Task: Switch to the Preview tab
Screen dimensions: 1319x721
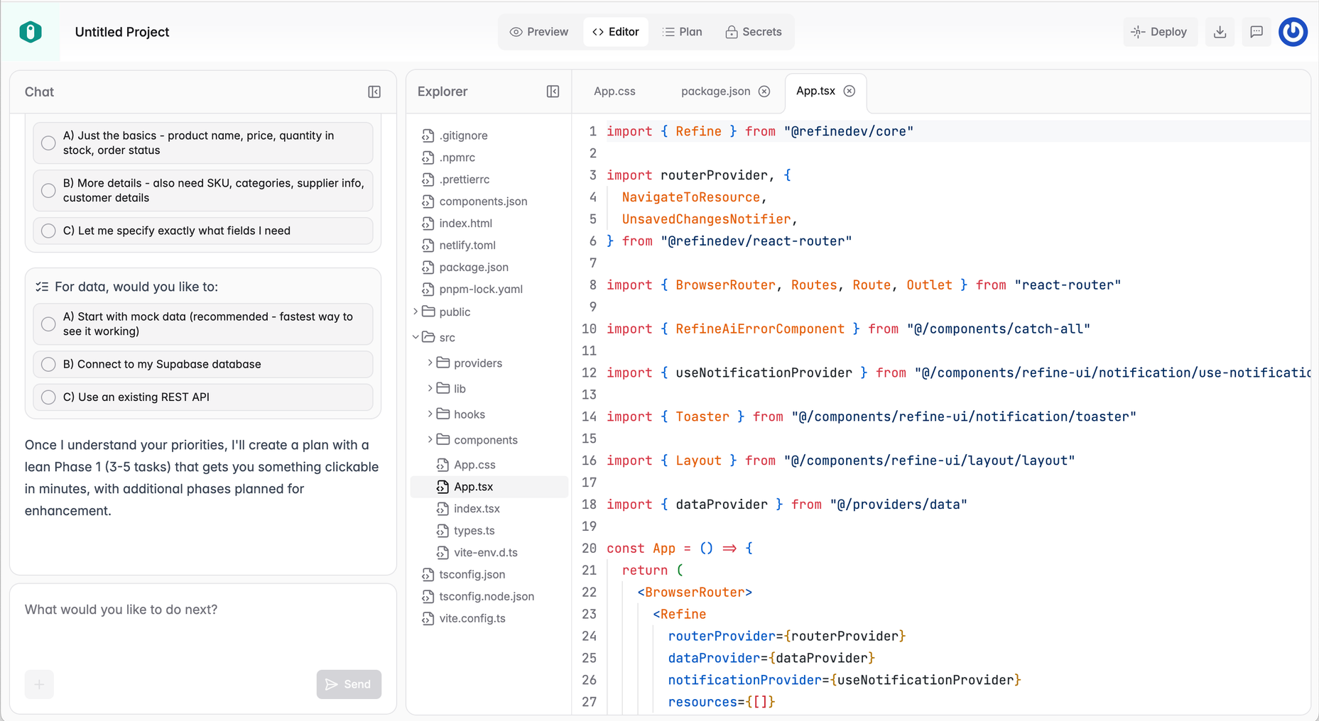Action: [x=539, y=32]
